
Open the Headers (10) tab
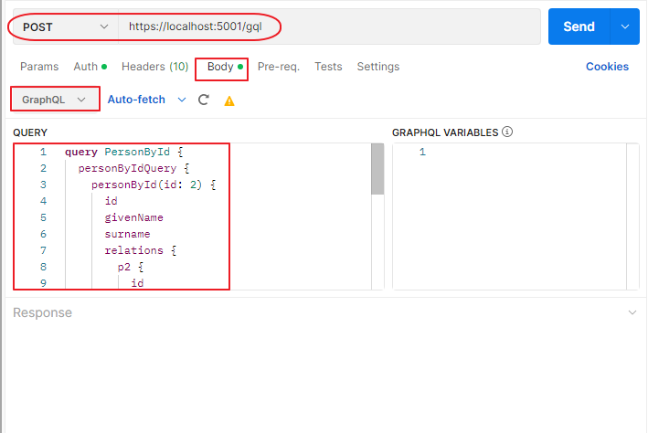pyautogui.click(x=155, y=67)
